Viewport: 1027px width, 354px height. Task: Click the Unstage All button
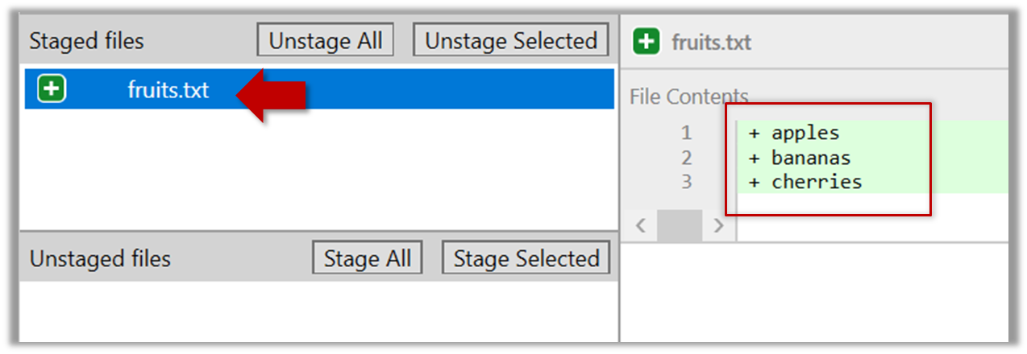[326, 40]
